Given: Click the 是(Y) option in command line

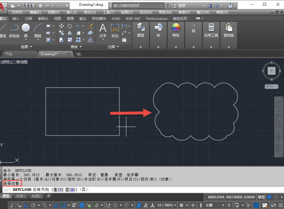Looking at the screenshot, I should click(58, 190).
